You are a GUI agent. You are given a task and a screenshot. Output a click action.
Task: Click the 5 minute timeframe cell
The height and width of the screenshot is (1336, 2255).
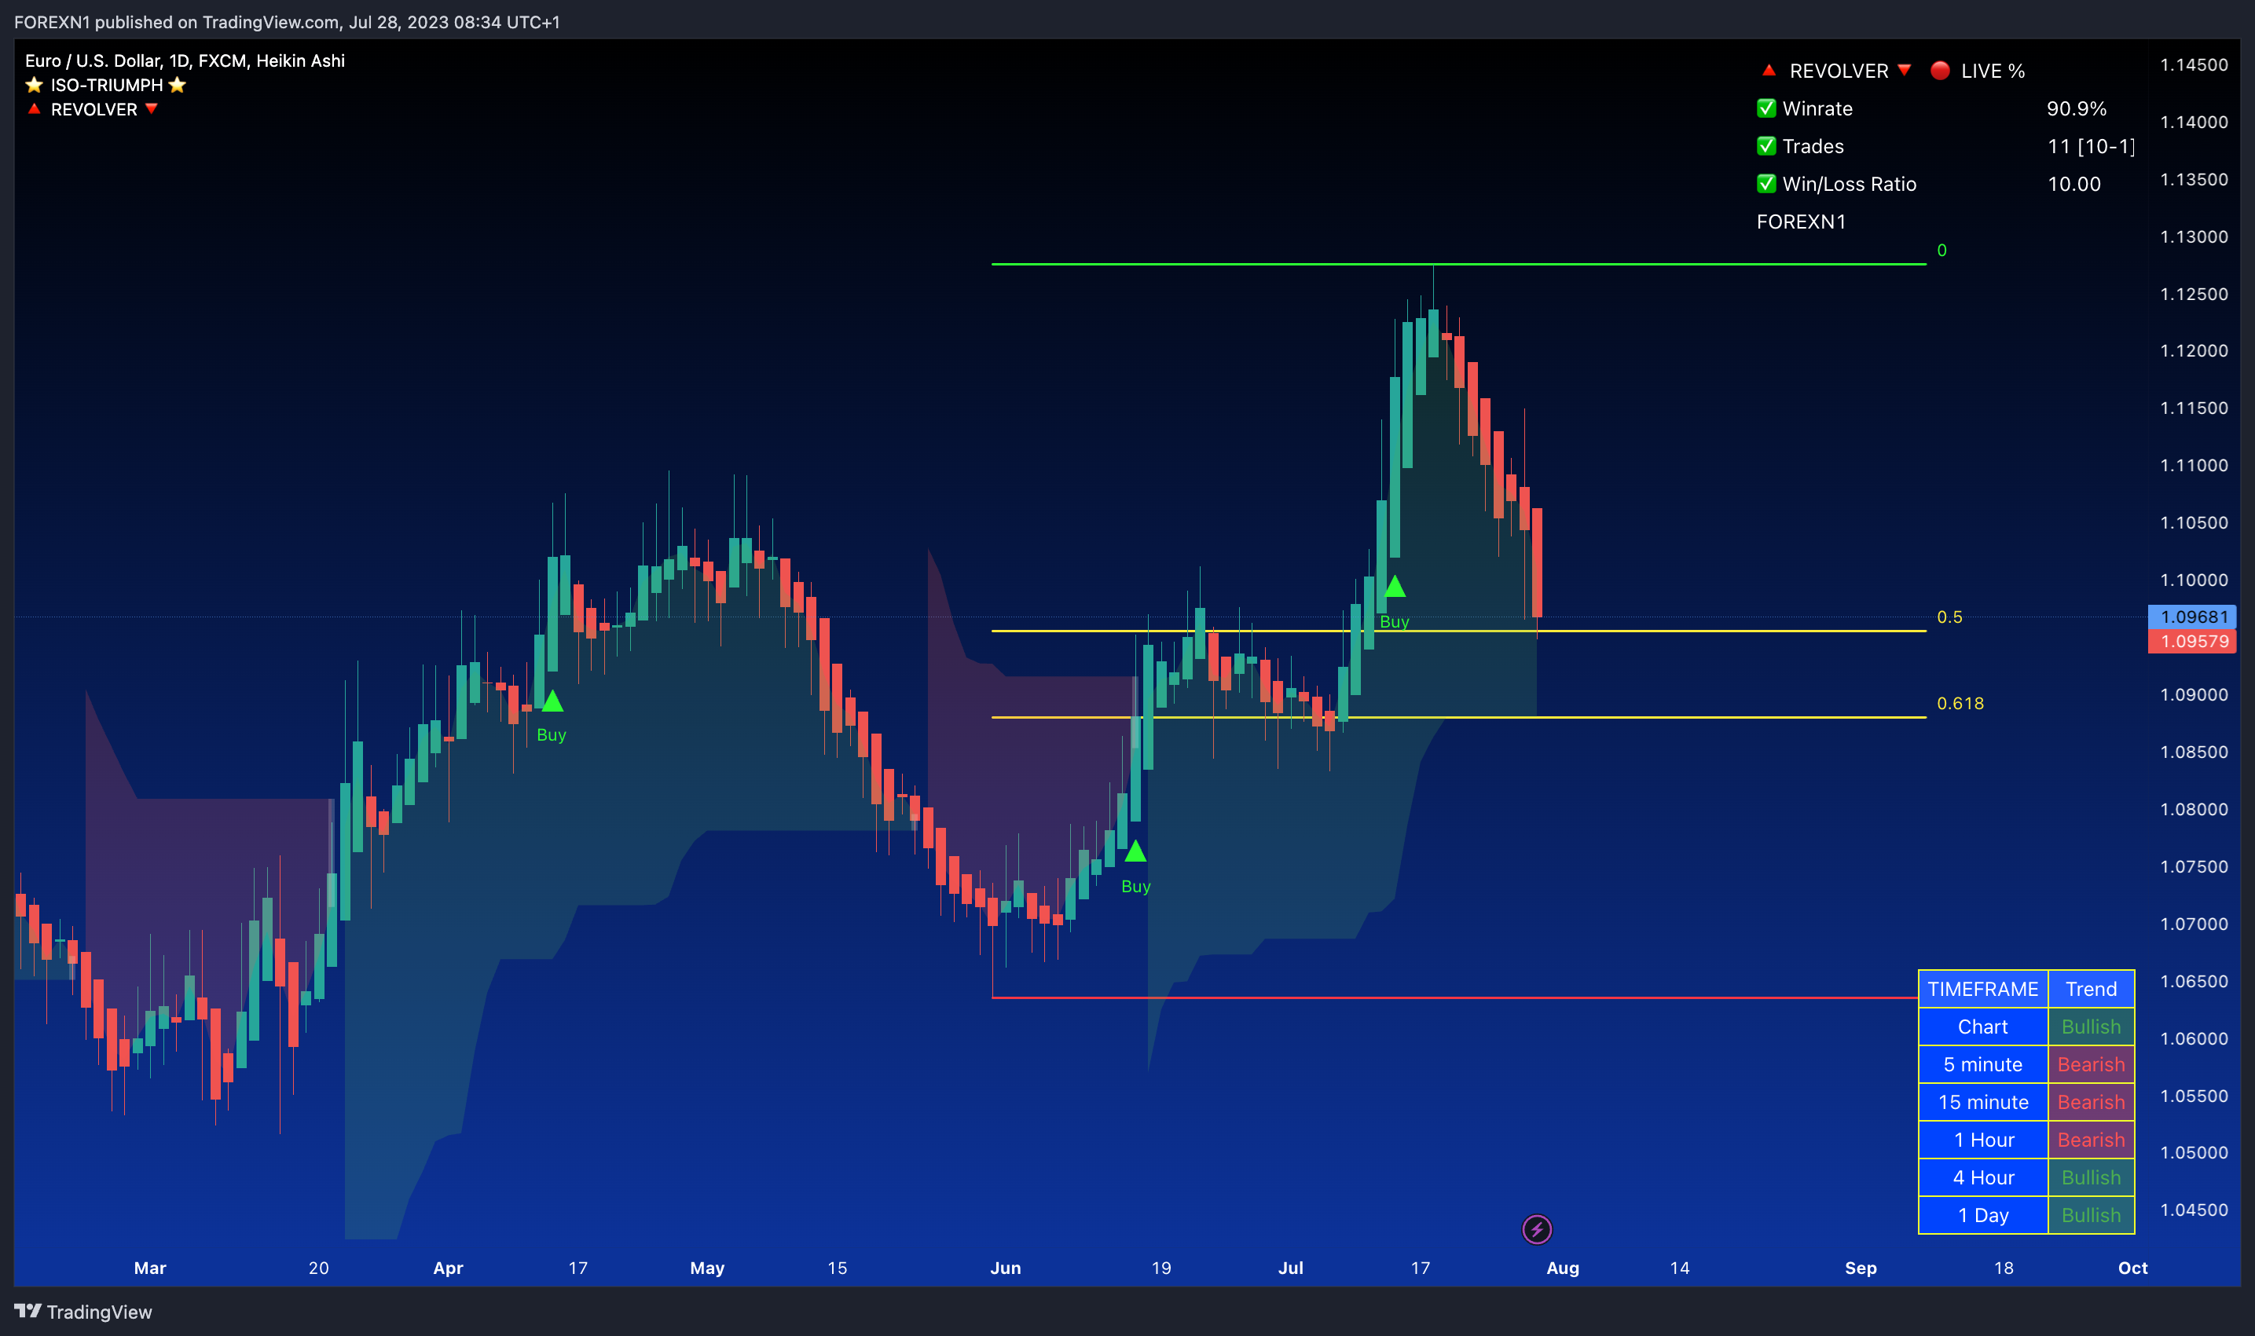click(x=1983, y=1064)
